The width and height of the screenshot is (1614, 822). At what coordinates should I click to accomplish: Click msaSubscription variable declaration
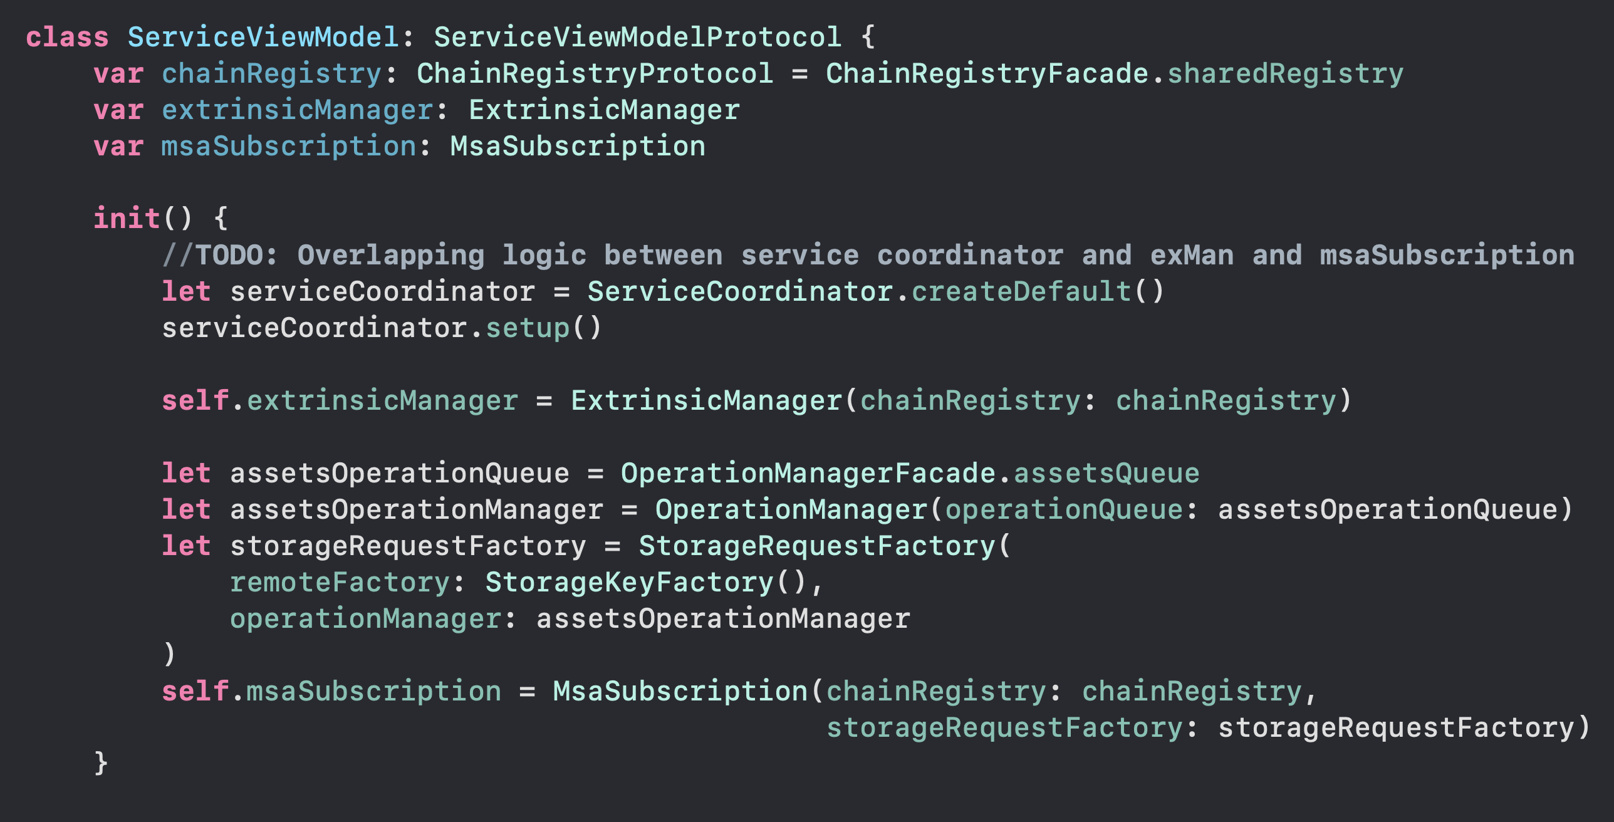click(x=289, y=146)
